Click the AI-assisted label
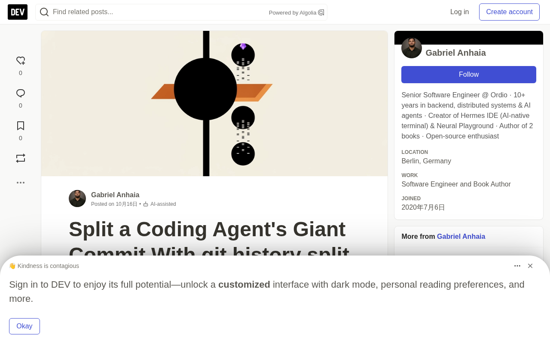The height and width of the screenshot is (343, 550). point(163,204)
